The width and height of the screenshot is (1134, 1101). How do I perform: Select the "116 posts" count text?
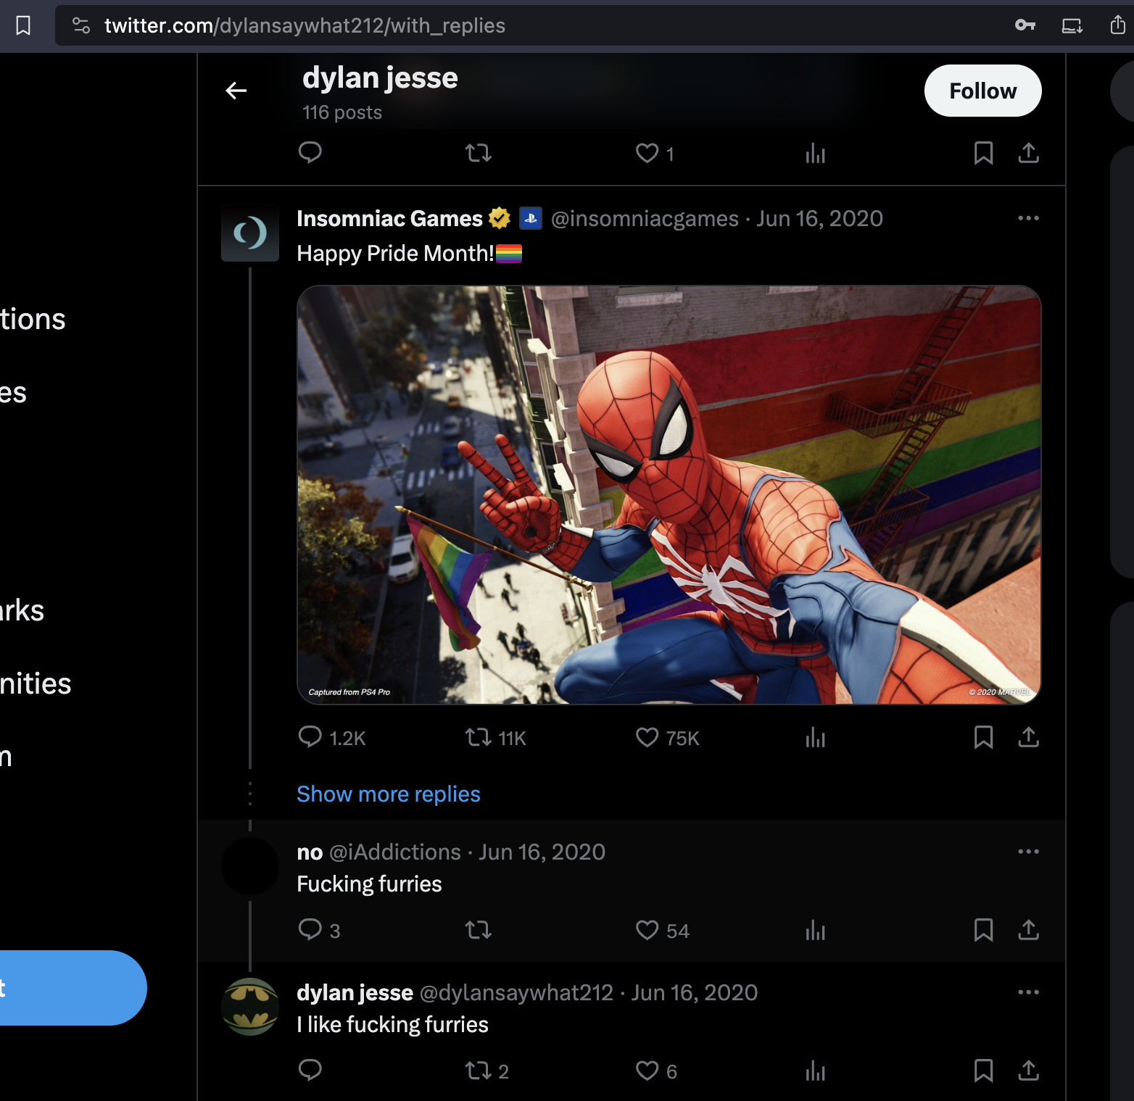(x=342, y=112)
